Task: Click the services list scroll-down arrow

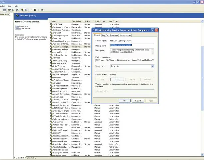Action: [x=202, y=155]
